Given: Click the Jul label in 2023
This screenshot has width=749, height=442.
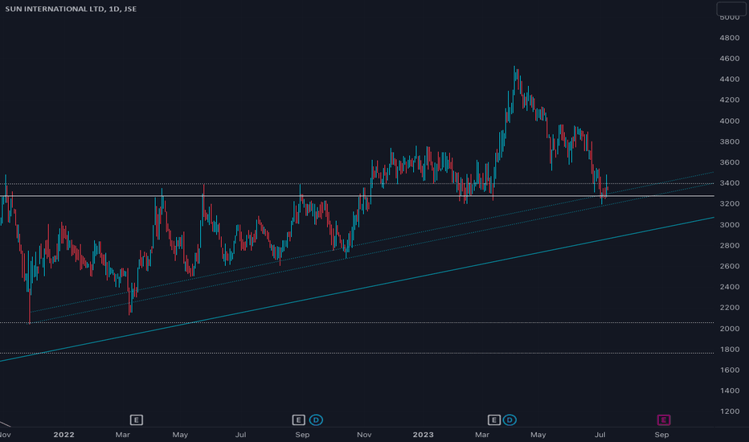Looking at the screenshot, I should (x=600, y=434).
